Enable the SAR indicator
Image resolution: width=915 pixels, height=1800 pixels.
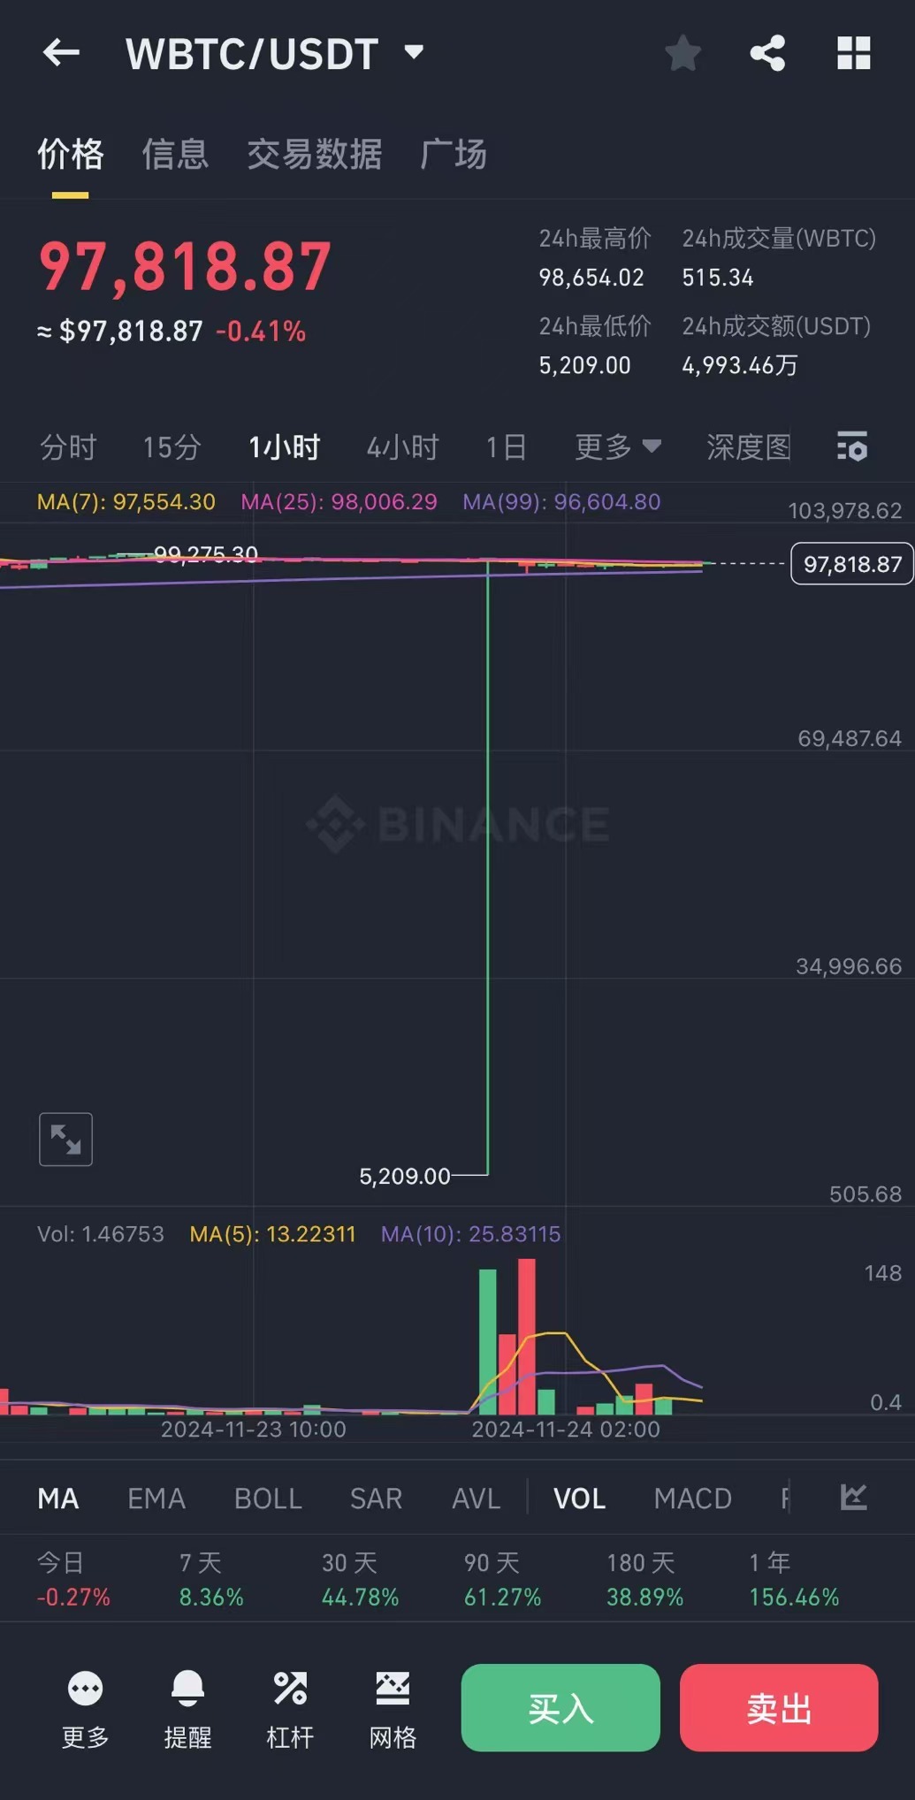pos(377,1499)
